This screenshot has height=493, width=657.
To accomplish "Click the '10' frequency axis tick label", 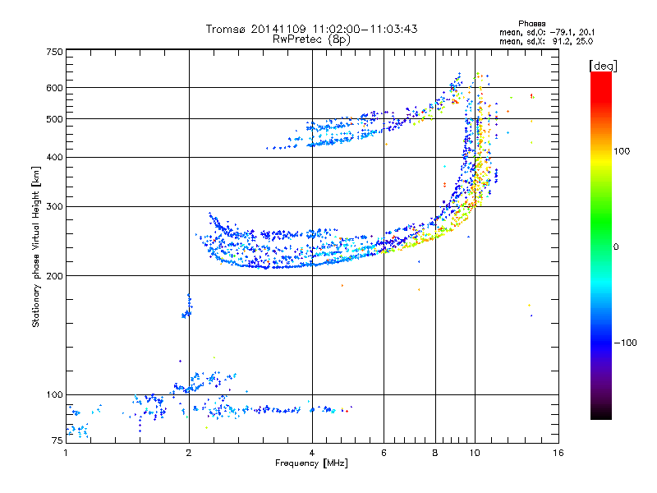I will tap(475, 453).
